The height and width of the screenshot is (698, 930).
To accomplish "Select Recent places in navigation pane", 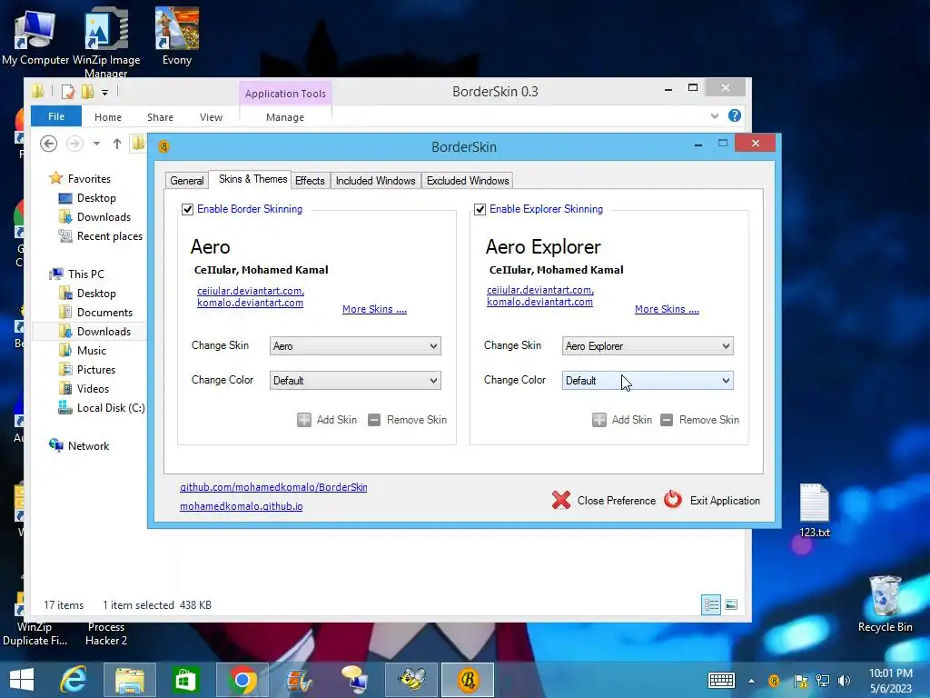I will 109,236.
